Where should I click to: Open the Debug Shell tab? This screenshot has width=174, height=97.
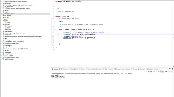point(74,69)
